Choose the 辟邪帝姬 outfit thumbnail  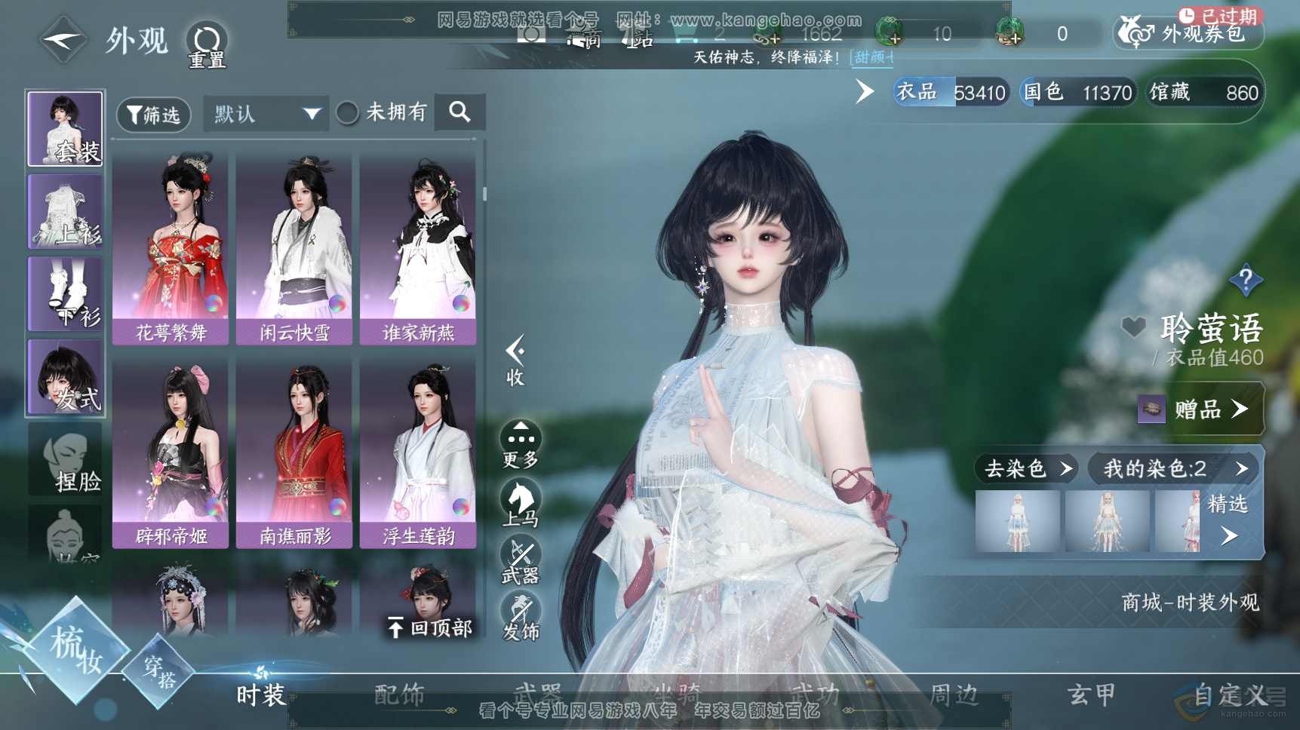point(171,452)
